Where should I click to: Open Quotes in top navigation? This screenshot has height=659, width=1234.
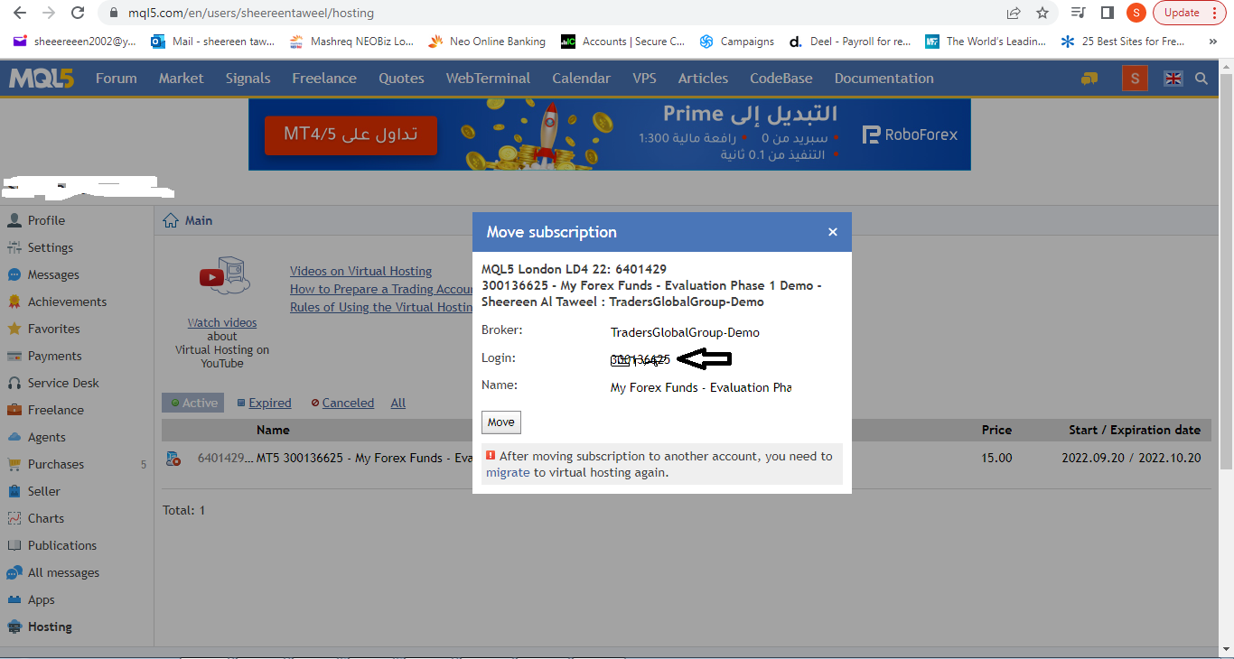pos(402,79)
